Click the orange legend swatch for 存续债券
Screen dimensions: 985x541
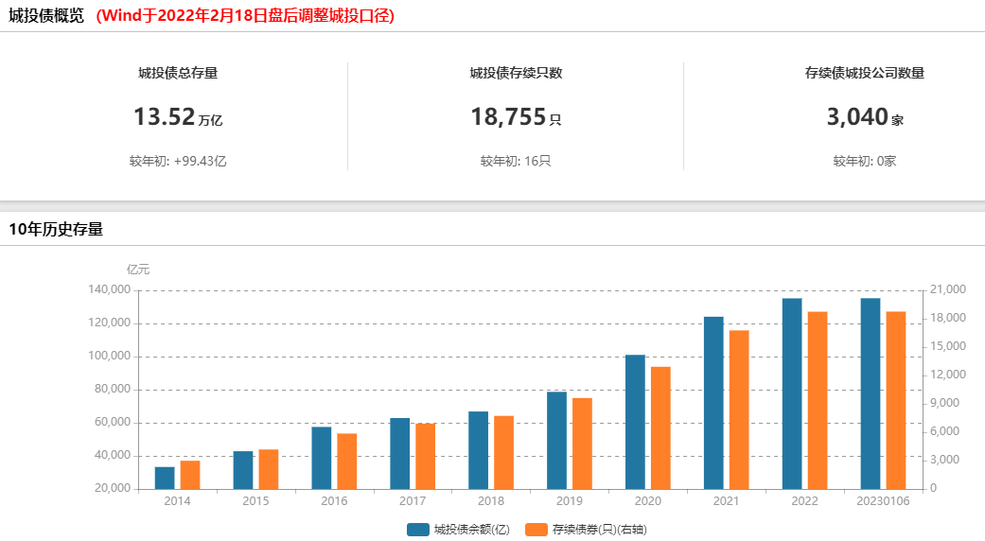536,530
